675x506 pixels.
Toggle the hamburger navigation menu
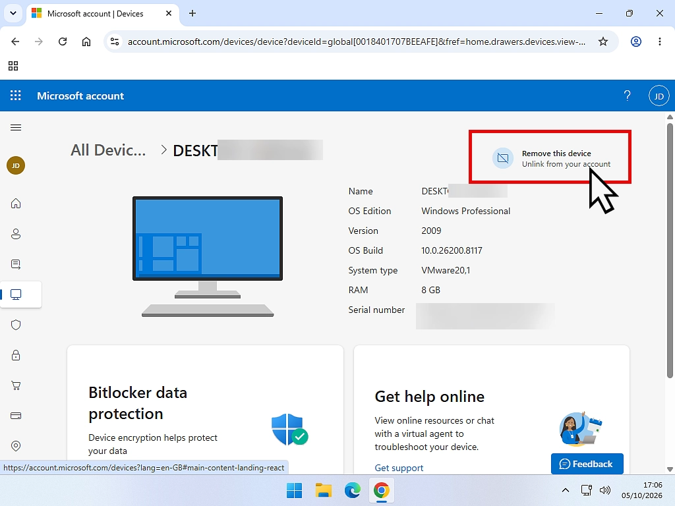[16, 127]
